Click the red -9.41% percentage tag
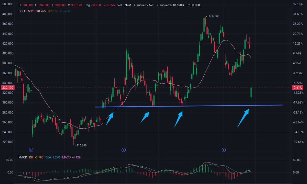Screen dimensions: 307x184 coord(297,88)
